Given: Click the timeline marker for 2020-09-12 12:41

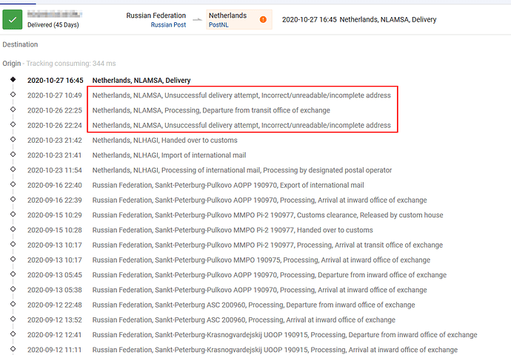Looking at the screenshot, I should (13, 334).
